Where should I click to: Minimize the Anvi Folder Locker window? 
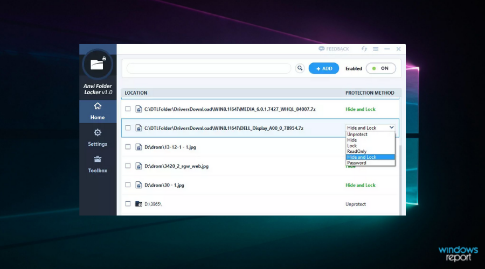click(387, 49)
